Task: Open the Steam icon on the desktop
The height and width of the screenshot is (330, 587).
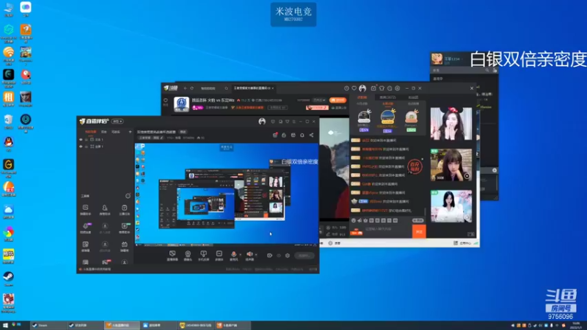Action: pos(9,279)
